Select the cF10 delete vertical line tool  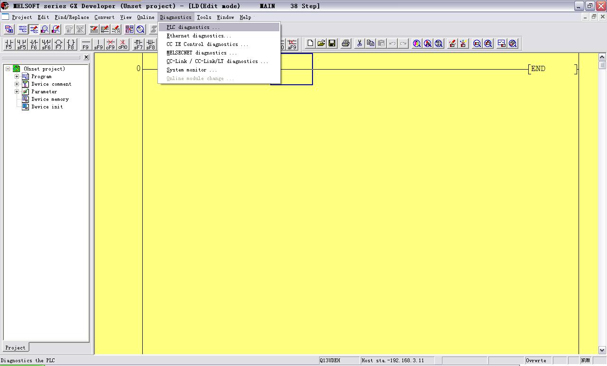coord(122,44)
